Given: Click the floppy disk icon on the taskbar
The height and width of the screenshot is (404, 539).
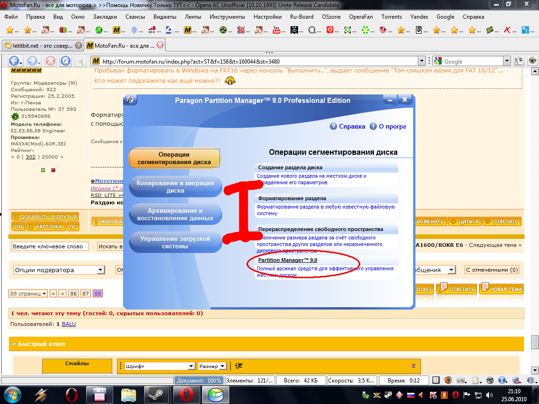Looking at the screenshot, I should (x=99, y=395).
